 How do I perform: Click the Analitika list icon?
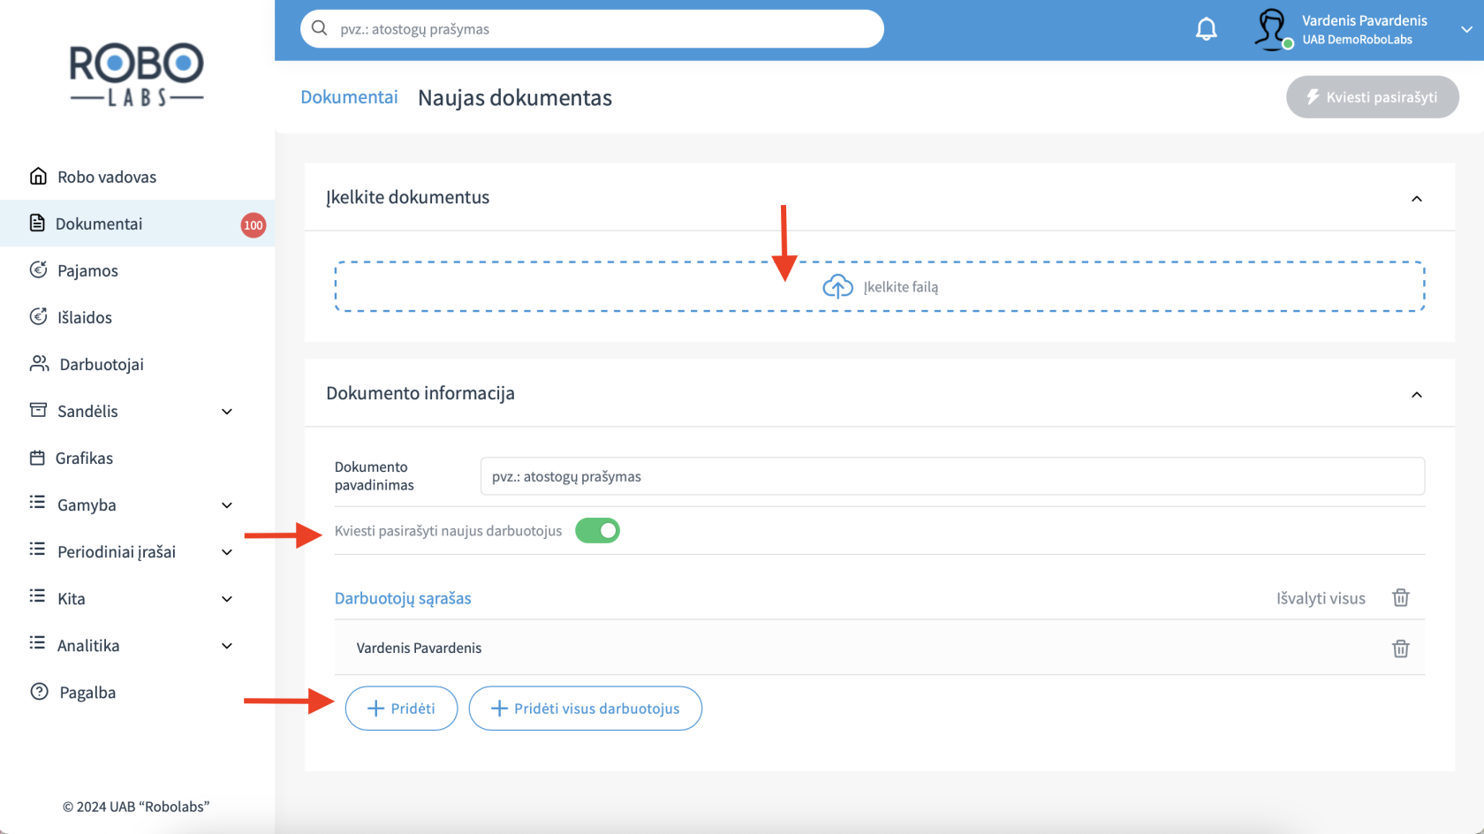pyautogui.click(x=37, y=642)
